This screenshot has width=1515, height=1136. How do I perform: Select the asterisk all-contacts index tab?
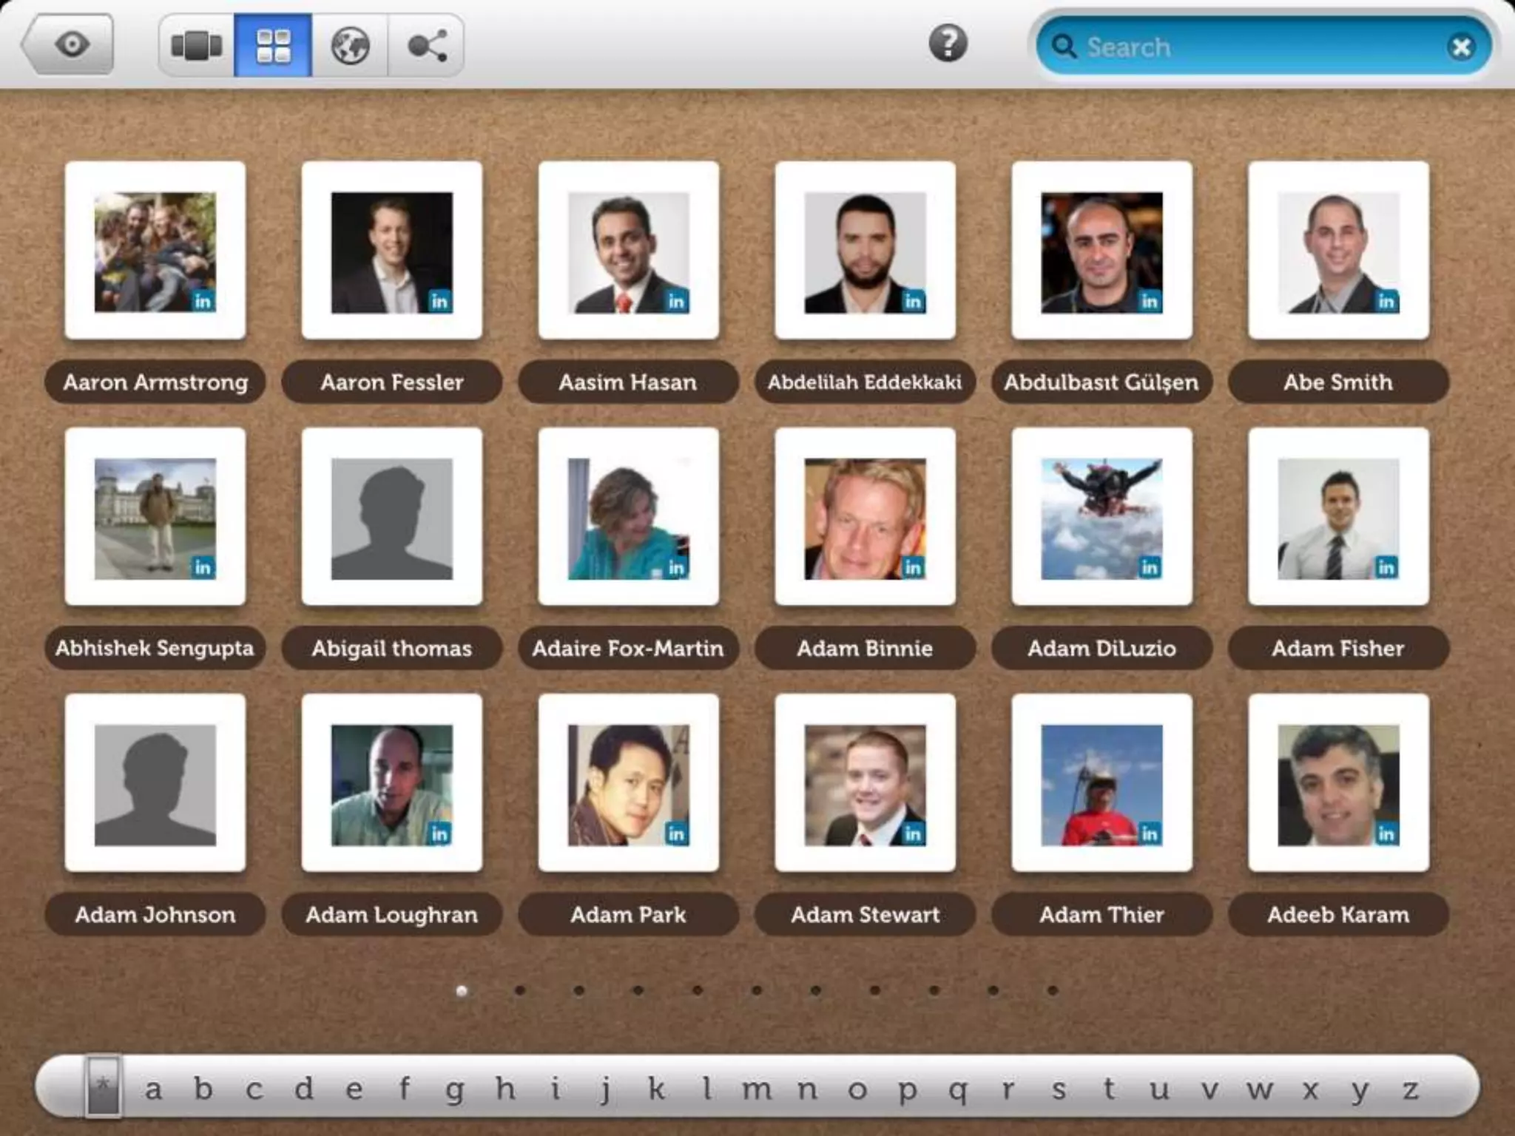pos(103,1086)
